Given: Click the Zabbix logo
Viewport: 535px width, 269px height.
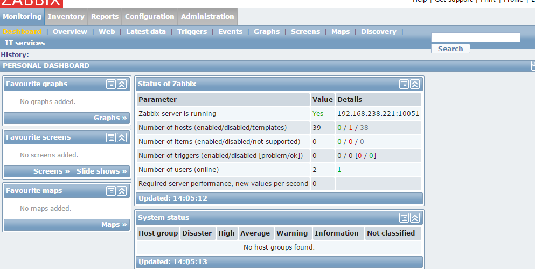Looking at the screenshot, I should (x=31, y=3).
